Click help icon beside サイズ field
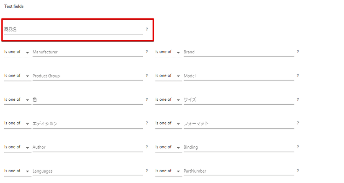This screenshot has height=183, width=344. [x=298, y=99]
